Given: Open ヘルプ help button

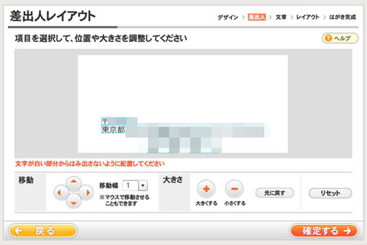Looking at the screenshot, I should 340,38.
